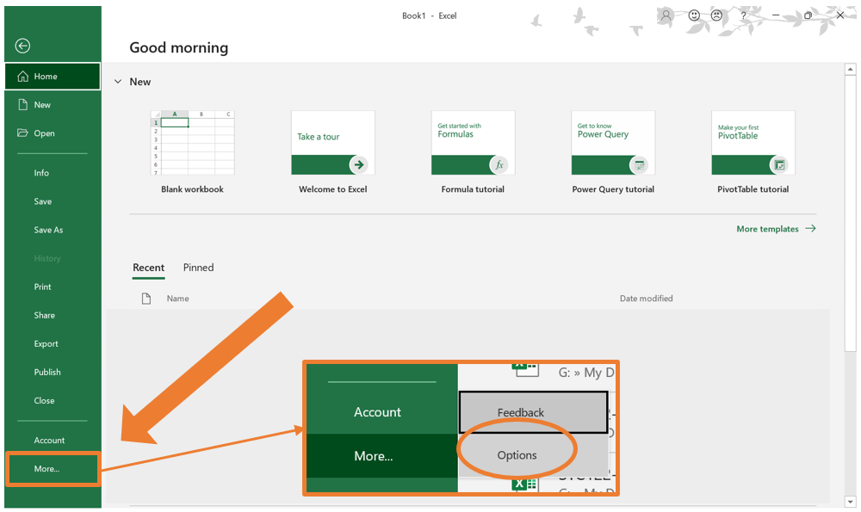This screenshot has height=512, width=861.
Task: Switch to the Pinned tab
Action: (x=198, y=268)
